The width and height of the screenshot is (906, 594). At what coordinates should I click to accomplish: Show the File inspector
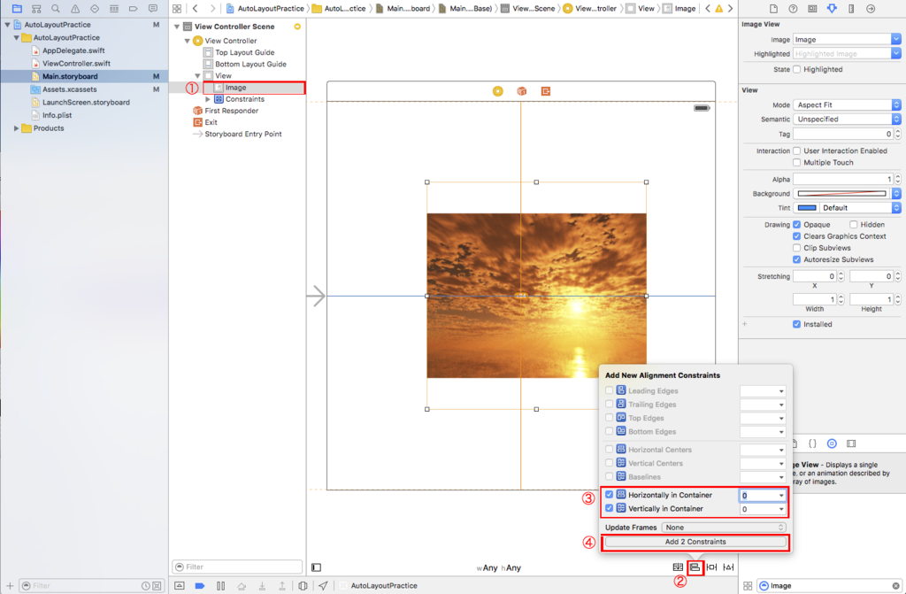tap(773, 9)
